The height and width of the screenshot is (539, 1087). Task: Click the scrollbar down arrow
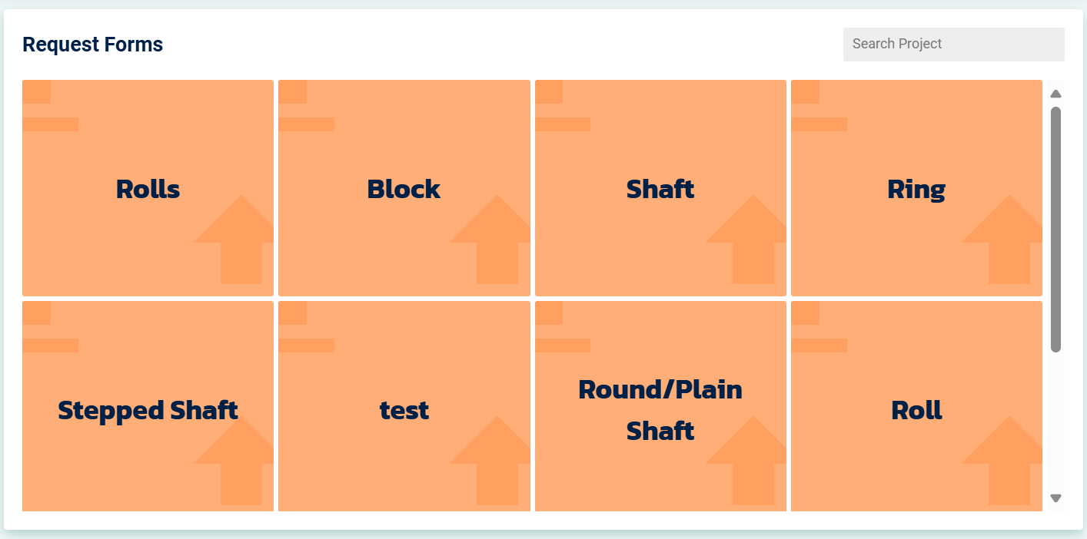point(1055,498)
